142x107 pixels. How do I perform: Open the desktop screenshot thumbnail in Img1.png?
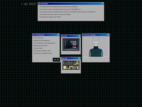point(71,45)
